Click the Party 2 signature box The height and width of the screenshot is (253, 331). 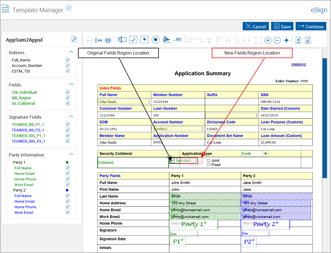pyautogui.click(x=265, y=224)
